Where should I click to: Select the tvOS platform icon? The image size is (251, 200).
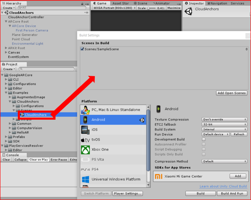click(85, 140)
